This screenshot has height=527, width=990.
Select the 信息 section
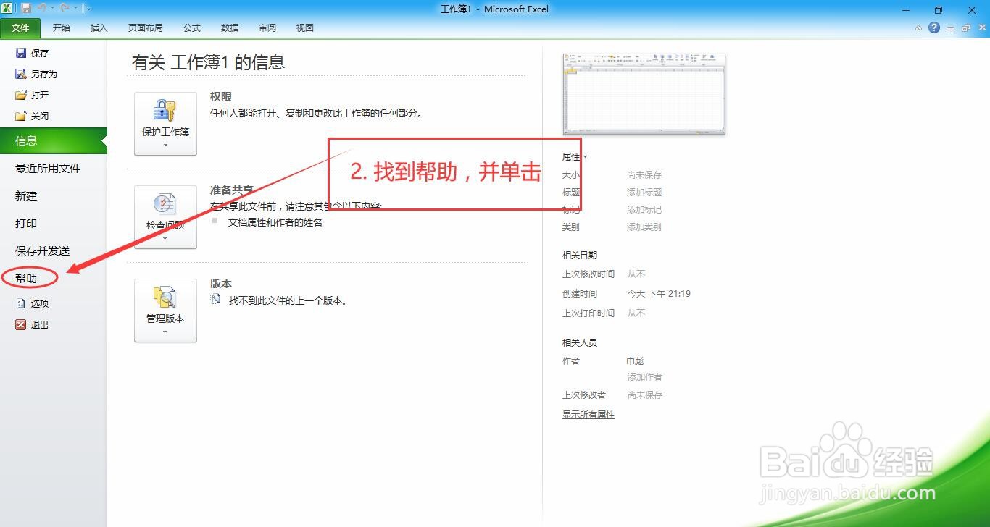tap(53, 141)
